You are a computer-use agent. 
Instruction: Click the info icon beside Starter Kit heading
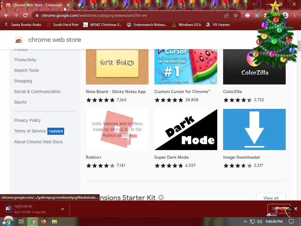(161, 197)
